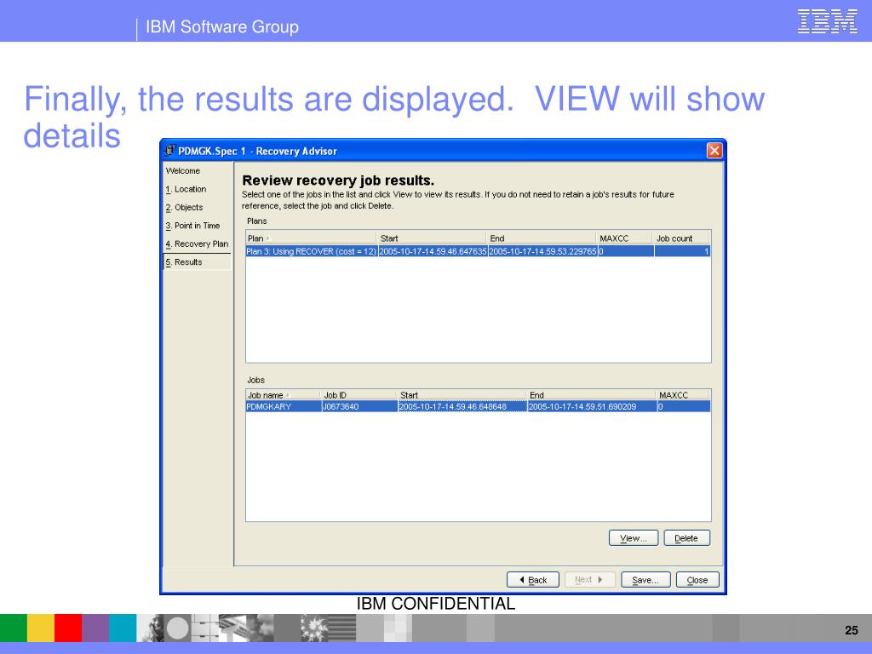Sort plans by MAXCC column header
Screen dimensions: 872x654
click(624, 238)
